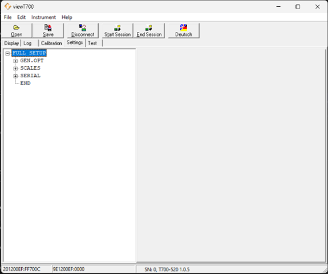328x274 pixels.
Task: Click the End Session icon
Action: [149, 27]
